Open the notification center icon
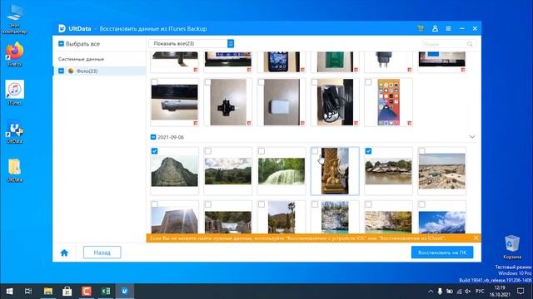This screenshot has width=533, height=299. pos(521,292)
